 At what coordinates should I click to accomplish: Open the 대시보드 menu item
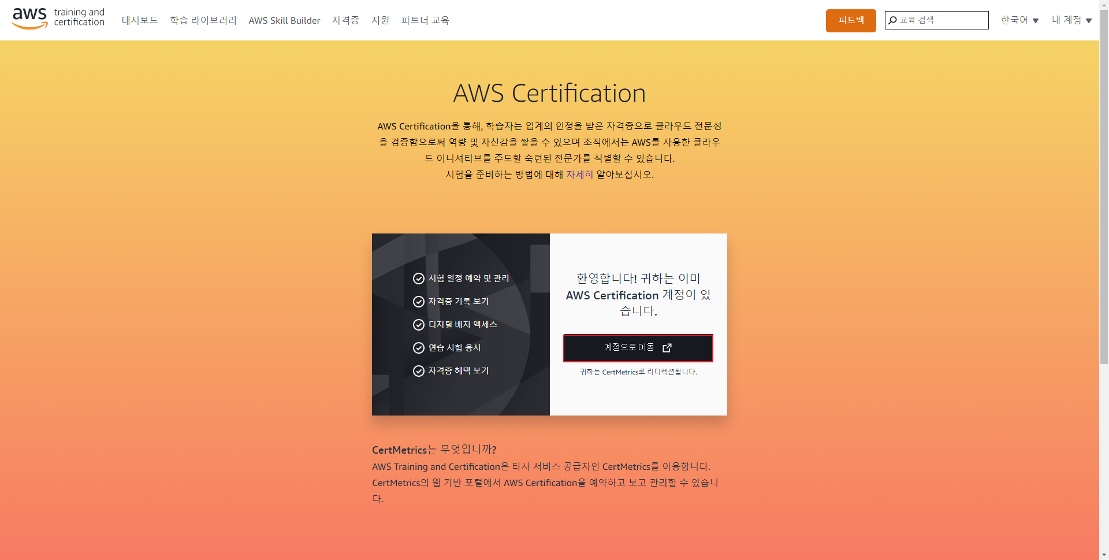pyautogui.click(x=140, y=20)
